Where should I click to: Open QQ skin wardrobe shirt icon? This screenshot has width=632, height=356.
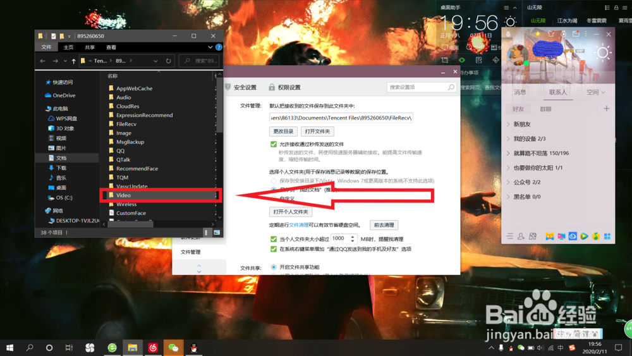pyautogui.click(x=551, y=34)
